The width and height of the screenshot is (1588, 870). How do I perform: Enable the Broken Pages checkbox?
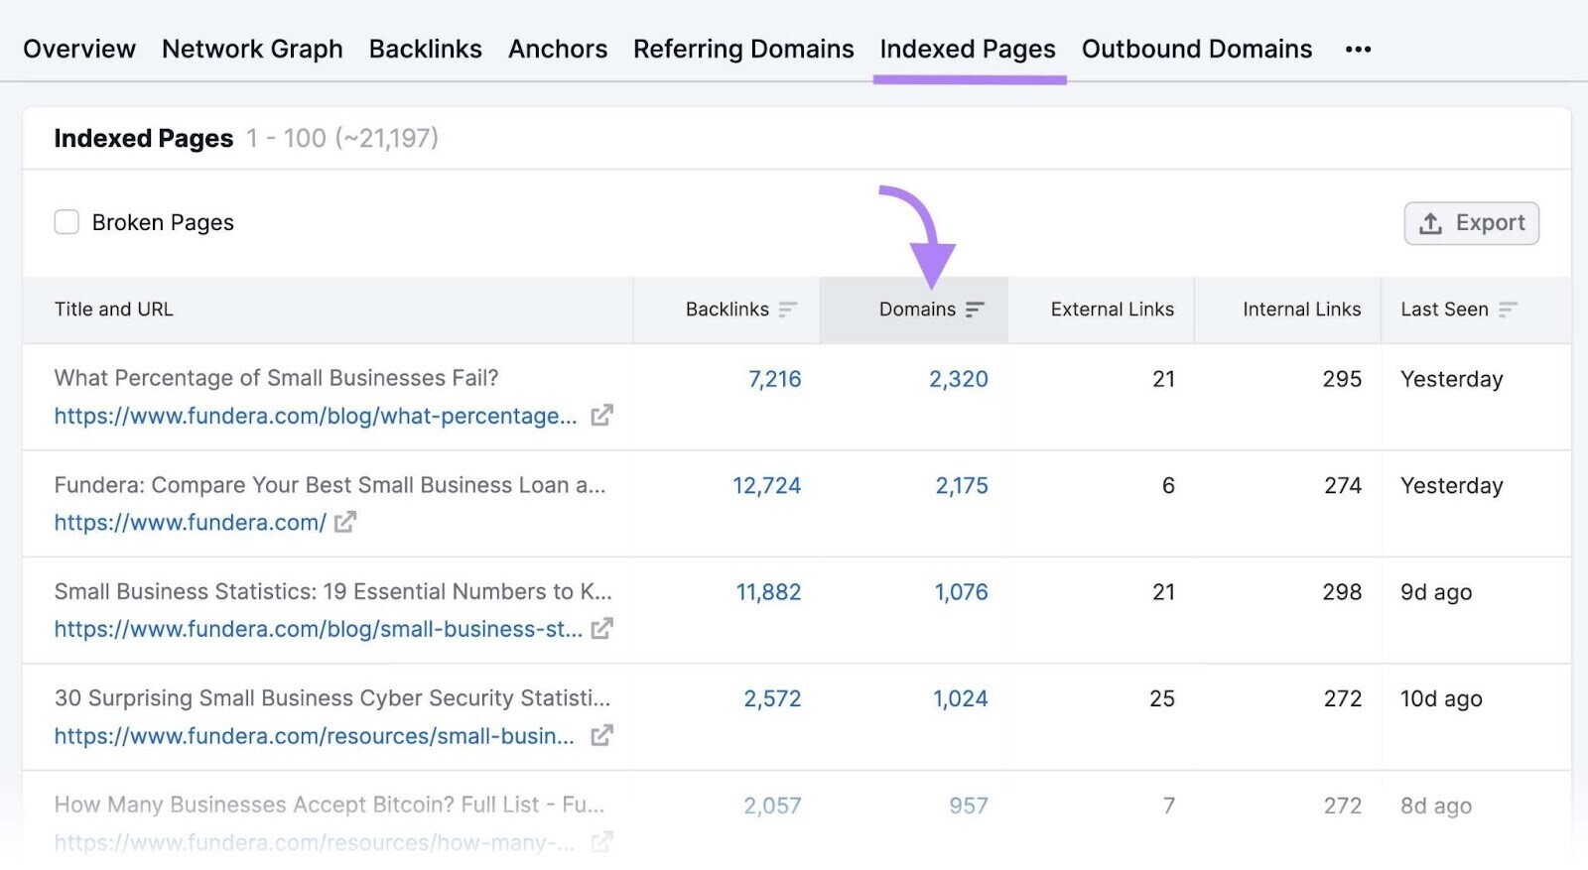pos(66,222)
